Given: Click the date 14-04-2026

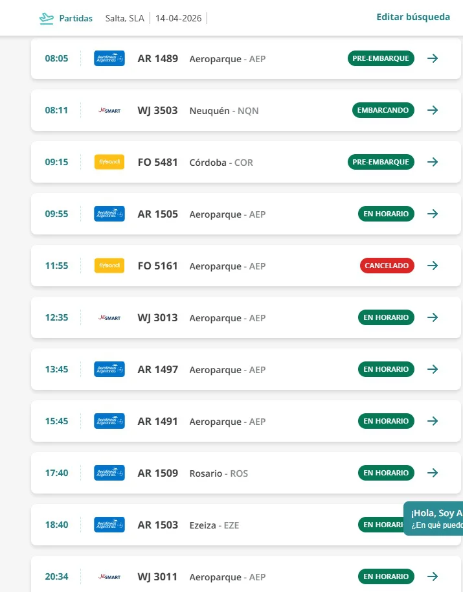Looking at the screenshot, I should pos(179,18).
